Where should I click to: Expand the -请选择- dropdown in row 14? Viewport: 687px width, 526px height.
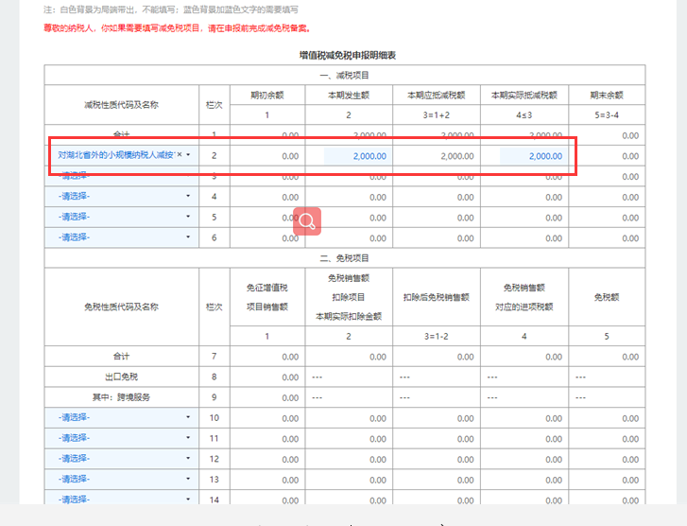click(x=122, y=498)
